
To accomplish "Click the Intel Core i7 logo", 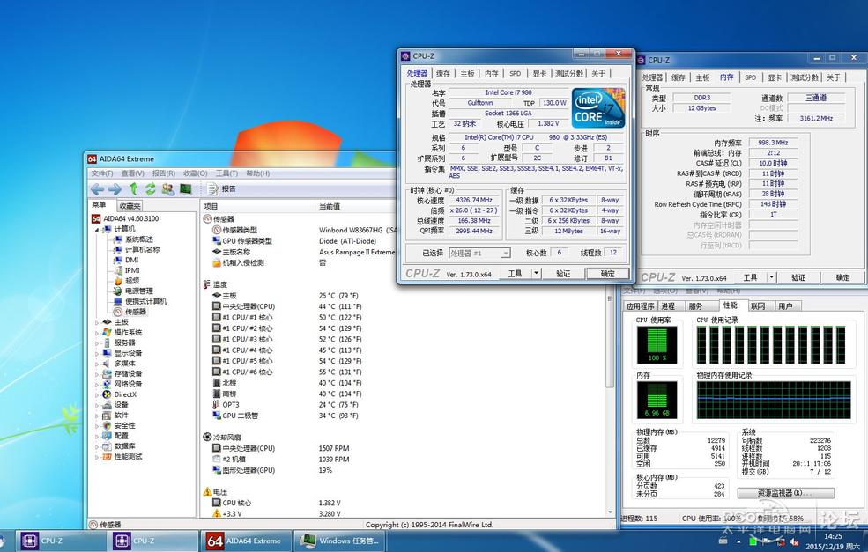I will pyautogui.click(x=598, y=108).
